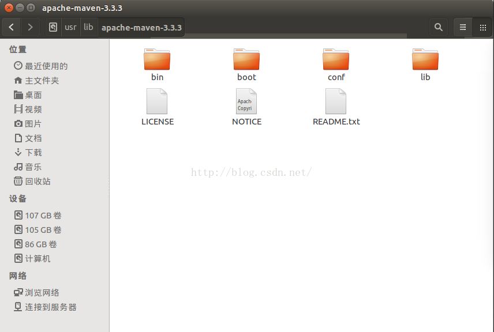The height and width of the screenshot is (332, 494).
Task: Open the 107 GB 卷 volume
Action: (55, 215)
